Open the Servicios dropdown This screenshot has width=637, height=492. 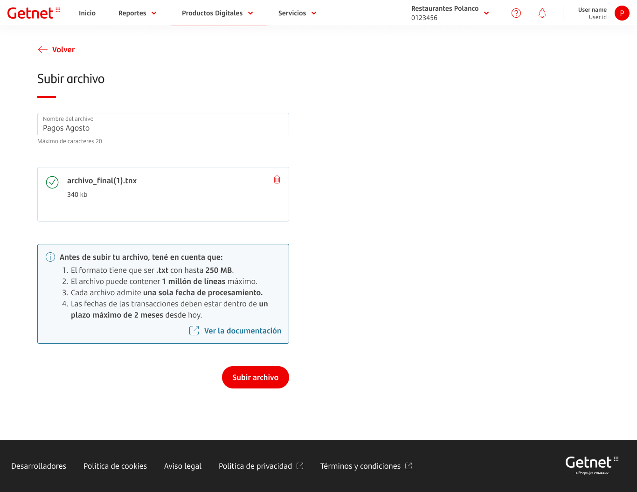click(298, 13)
